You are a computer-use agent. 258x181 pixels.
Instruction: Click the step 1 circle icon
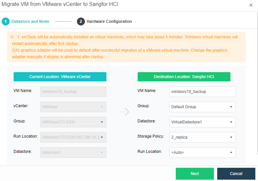tap(5, 22)
